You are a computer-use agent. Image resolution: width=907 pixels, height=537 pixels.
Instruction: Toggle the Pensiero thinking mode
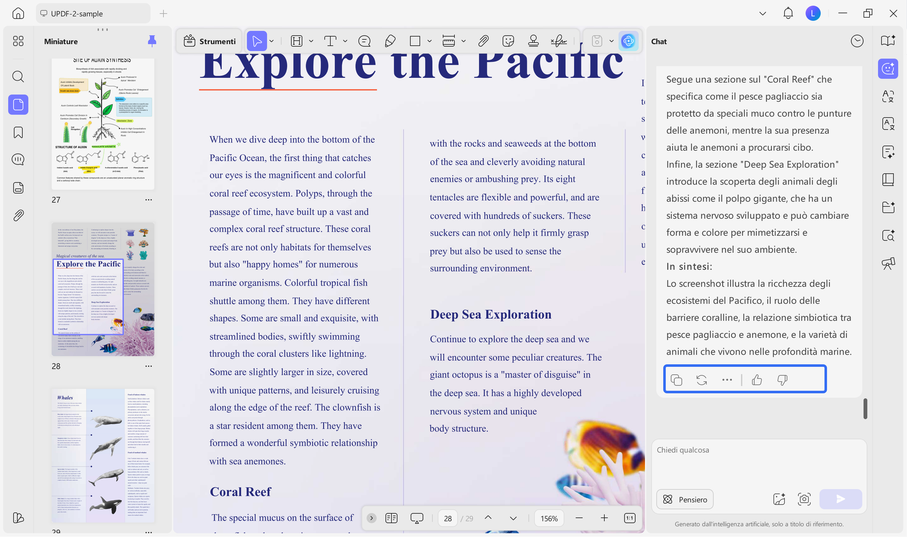pyautogui.click(x=685, y=499)
